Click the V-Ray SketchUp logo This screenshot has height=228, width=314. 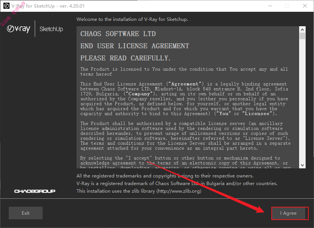[35, 29]
